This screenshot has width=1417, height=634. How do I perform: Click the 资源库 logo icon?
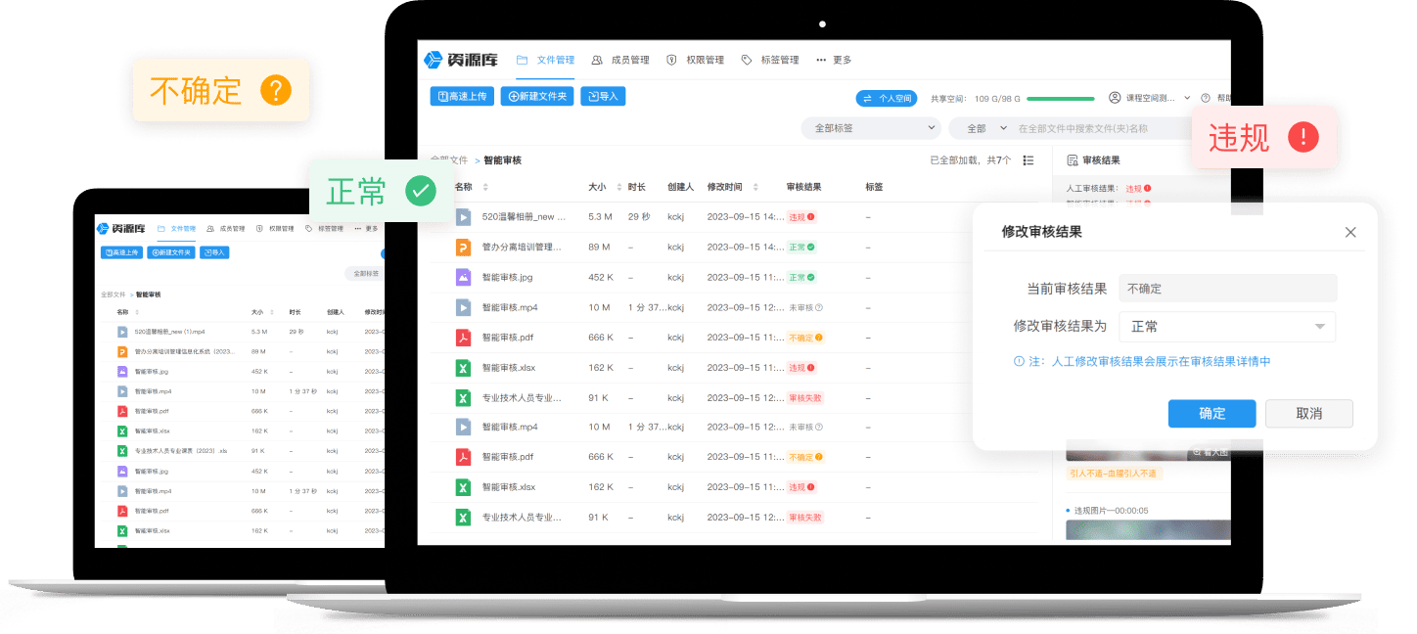tap(434, 60)
